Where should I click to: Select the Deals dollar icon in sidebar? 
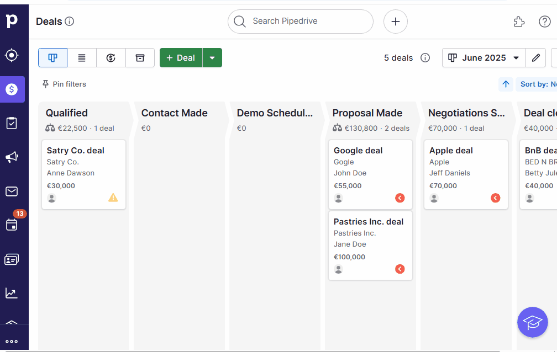(x=12, y=89)
